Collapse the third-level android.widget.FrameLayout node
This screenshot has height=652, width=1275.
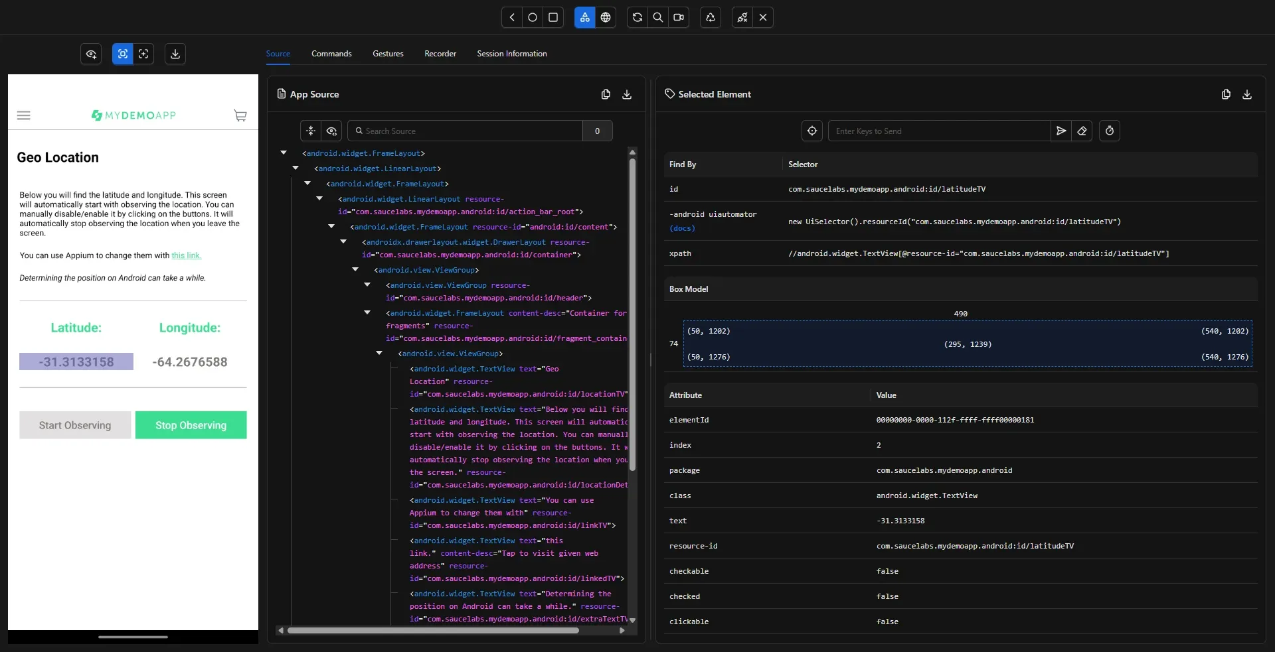point(307,184)
